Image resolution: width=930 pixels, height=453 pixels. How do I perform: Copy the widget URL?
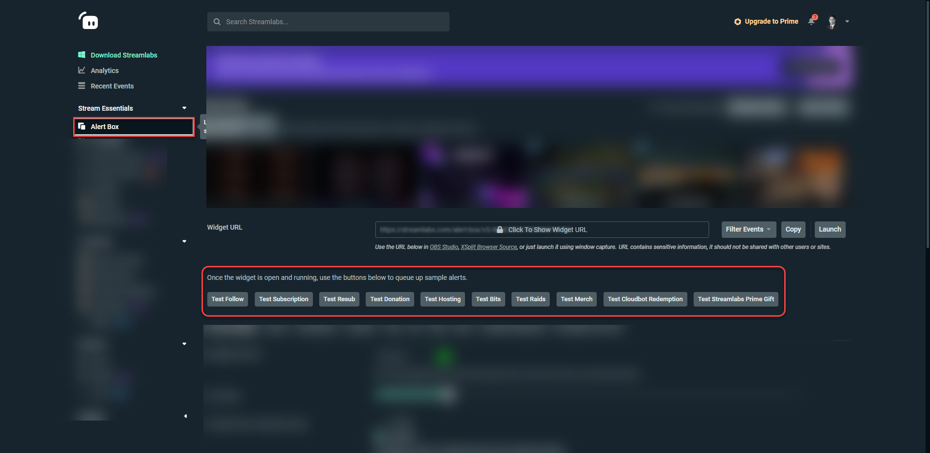(x=793, y=230)
